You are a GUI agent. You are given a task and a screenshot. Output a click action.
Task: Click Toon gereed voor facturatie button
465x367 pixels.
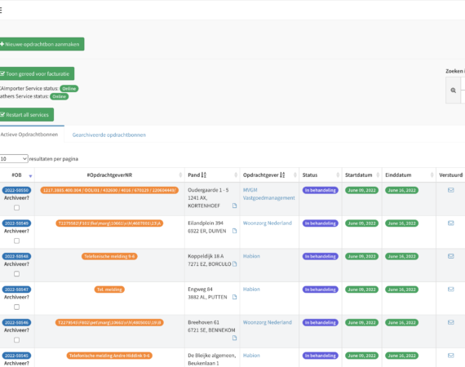point(37,74)
